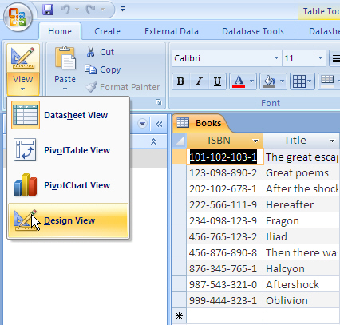Open undo history dropdown arrow

click(x=77, y=10)
